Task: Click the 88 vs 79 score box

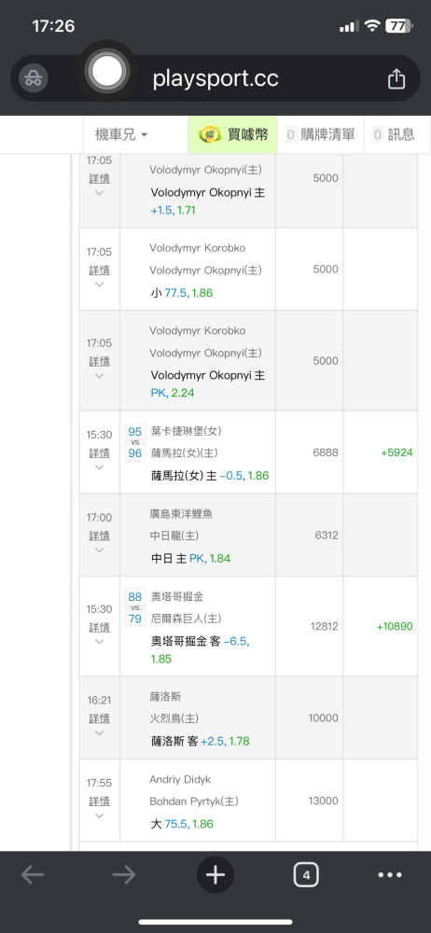Action: coord(135,607)
